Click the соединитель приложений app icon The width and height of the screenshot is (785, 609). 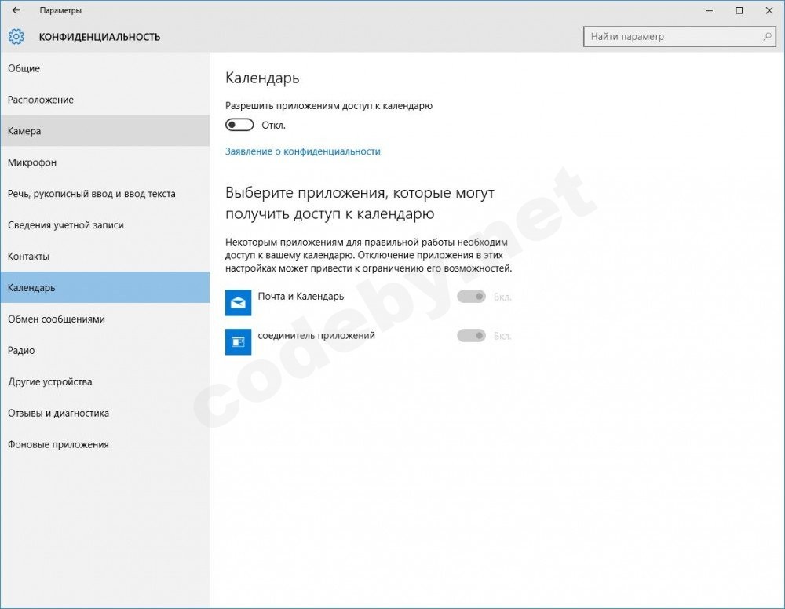(x=238, y=341)
